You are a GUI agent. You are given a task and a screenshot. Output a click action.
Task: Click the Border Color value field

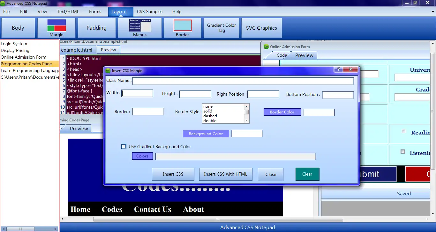click(319, 112)
